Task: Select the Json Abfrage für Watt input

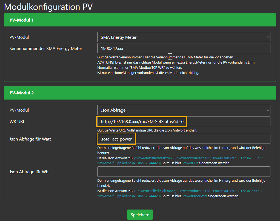Action: (x=184, y=139)
